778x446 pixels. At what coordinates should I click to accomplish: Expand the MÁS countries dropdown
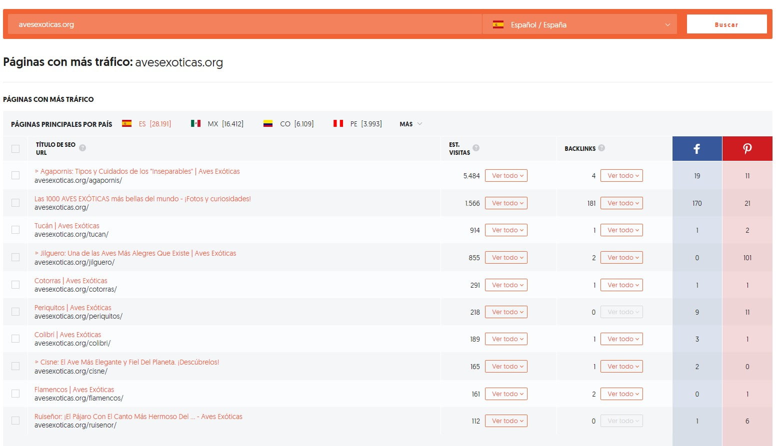click(410, 124)
